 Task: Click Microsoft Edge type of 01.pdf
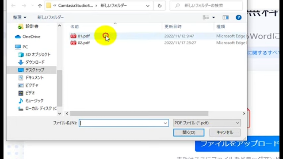pyautogui.click(x=231, y=36)
